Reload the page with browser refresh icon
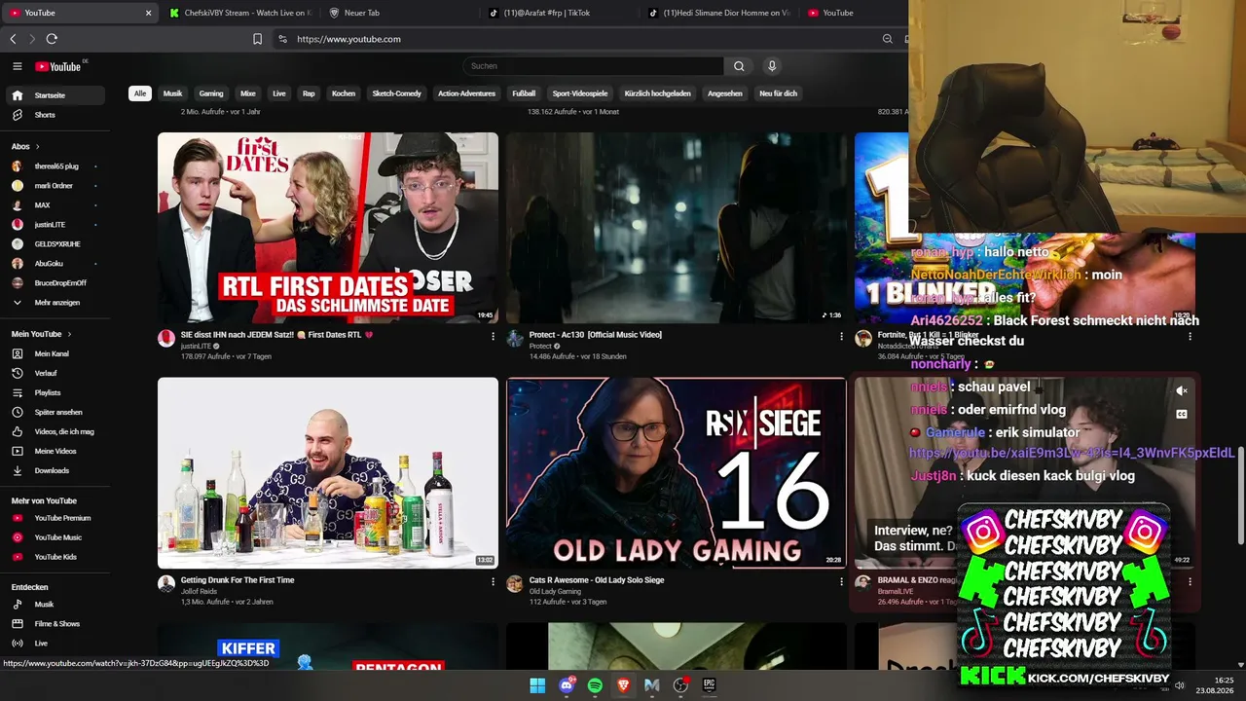 point(52,39)
